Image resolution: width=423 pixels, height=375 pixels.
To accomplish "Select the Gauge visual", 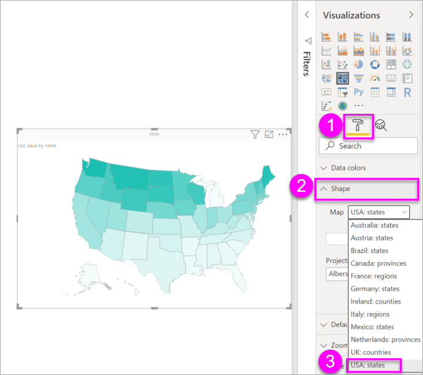I will (374, 78).
